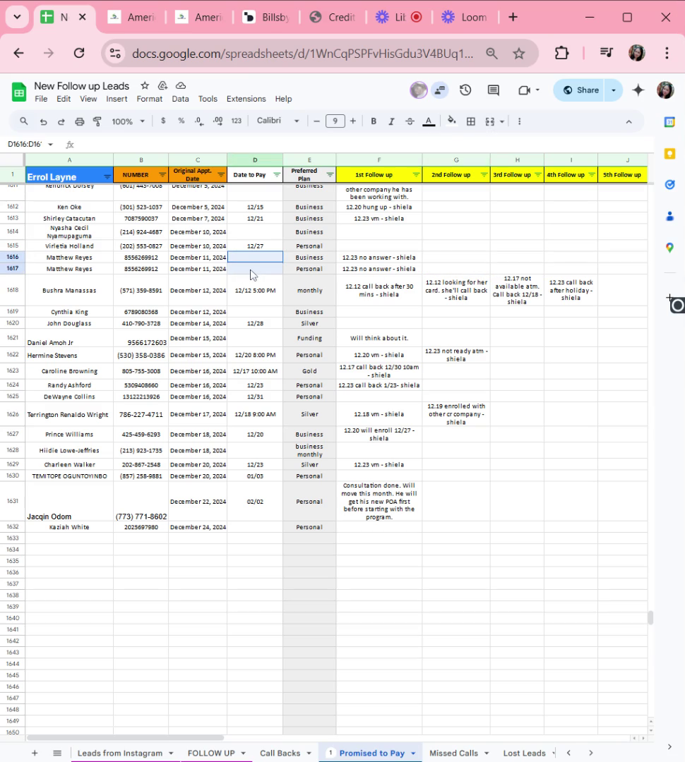
Task: Click the vertical scrollbar thumb
Action: click(650, 617)
